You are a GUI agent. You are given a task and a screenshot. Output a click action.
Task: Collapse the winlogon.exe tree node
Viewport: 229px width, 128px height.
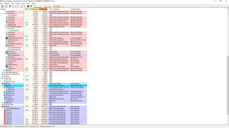[x=1, y=78]
